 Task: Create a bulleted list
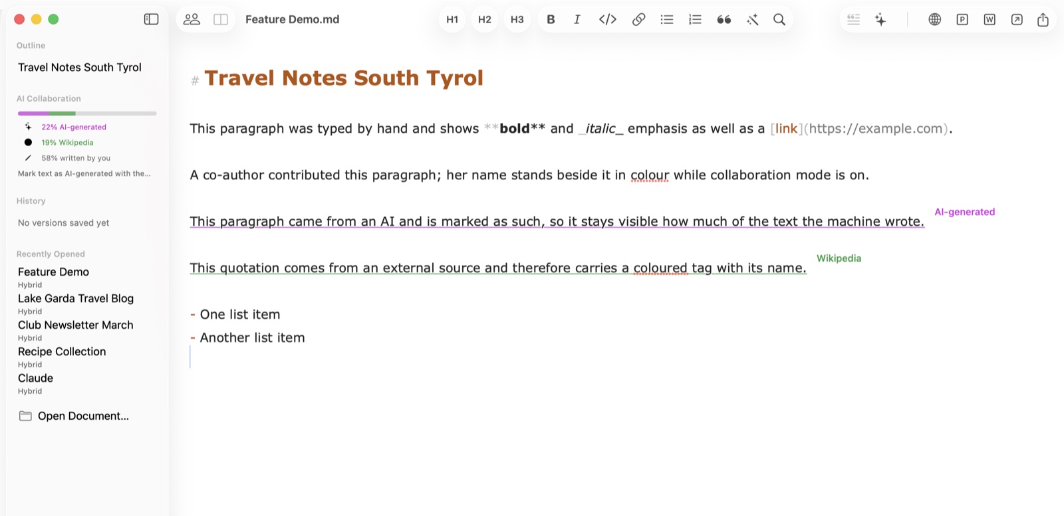(667, 19)
